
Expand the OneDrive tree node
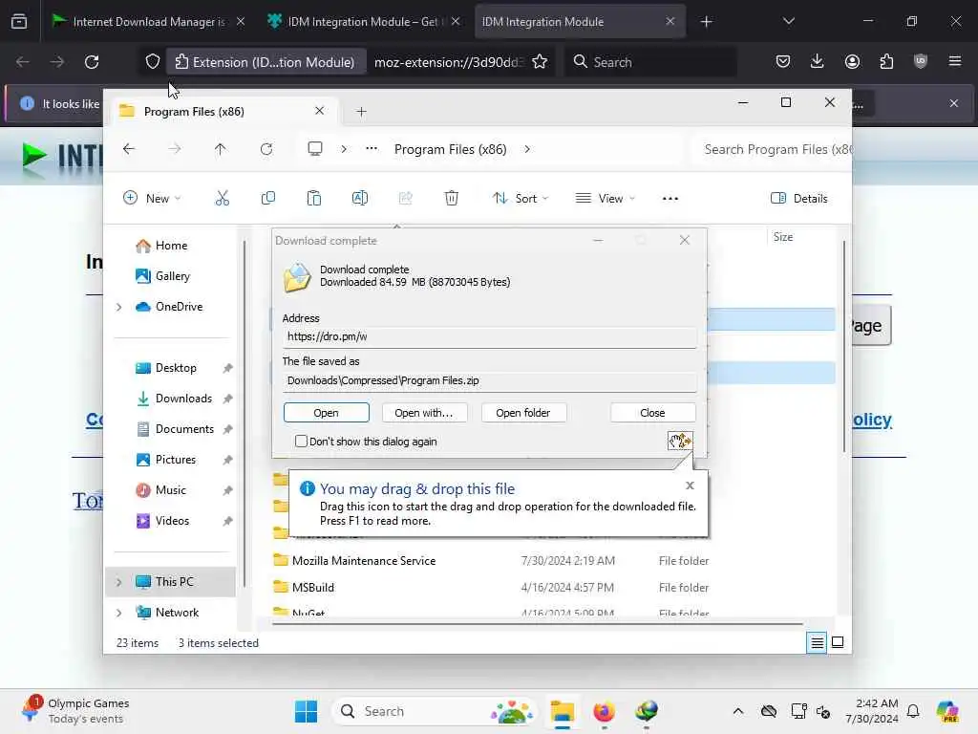[x=118, y=307]
